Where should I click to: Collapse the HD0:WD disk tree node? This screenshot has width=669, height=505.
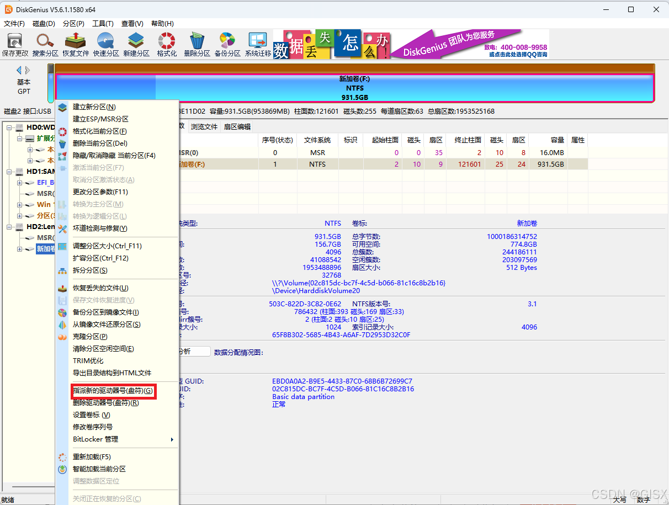(x=9, y=127)
